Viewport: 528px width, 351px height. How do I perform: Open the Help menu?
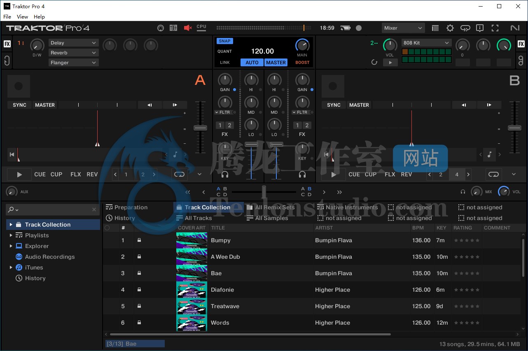click(39, 17)
